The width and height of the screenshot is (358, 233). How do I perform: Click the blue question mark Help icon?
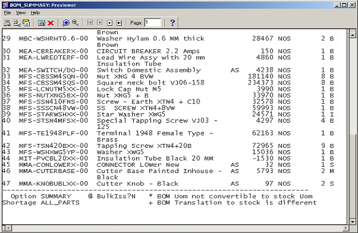pos(172,23)
